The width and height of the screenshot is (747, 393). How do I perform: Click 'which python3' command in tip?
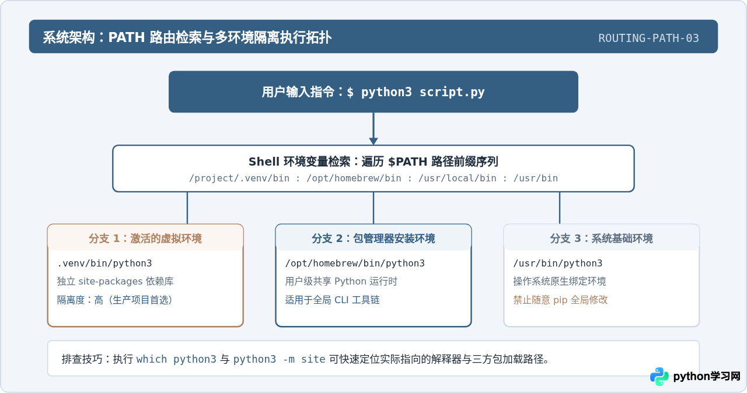[x=176, y=359]
